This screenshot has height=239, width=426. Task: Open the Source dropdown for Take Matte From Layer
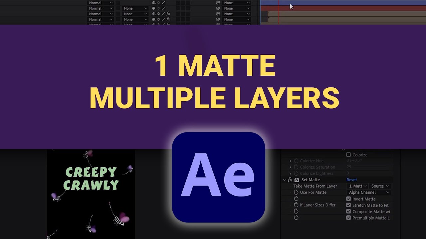click(x=380, y=186)
